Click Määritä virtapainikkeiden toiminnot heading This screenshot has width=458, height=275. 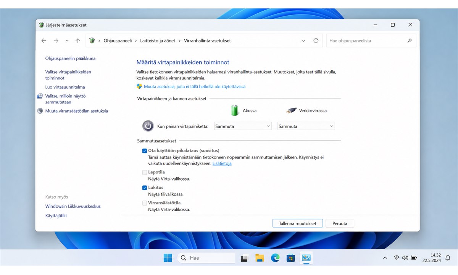[183, 62]
